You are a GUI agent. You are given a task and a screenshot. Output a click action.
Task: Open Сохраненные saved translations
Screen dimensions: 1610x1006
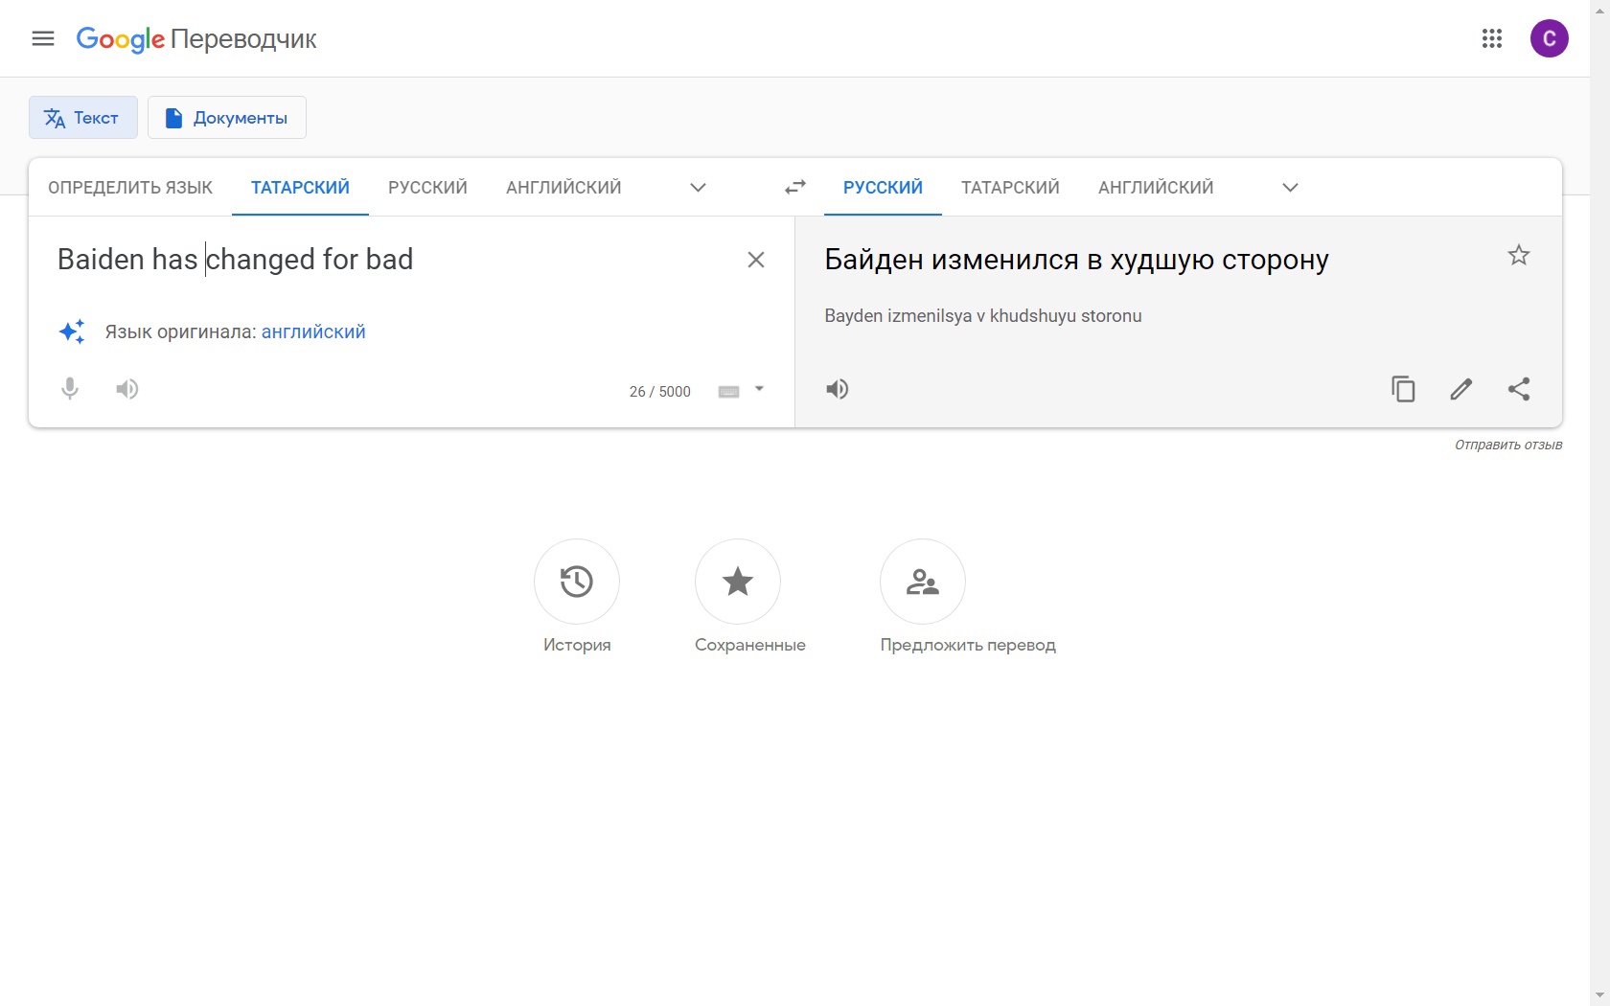tap(749, 598)
